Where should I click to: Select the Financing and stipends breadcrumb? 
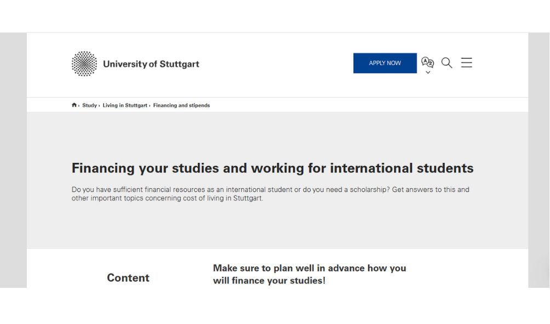(181, 105)
